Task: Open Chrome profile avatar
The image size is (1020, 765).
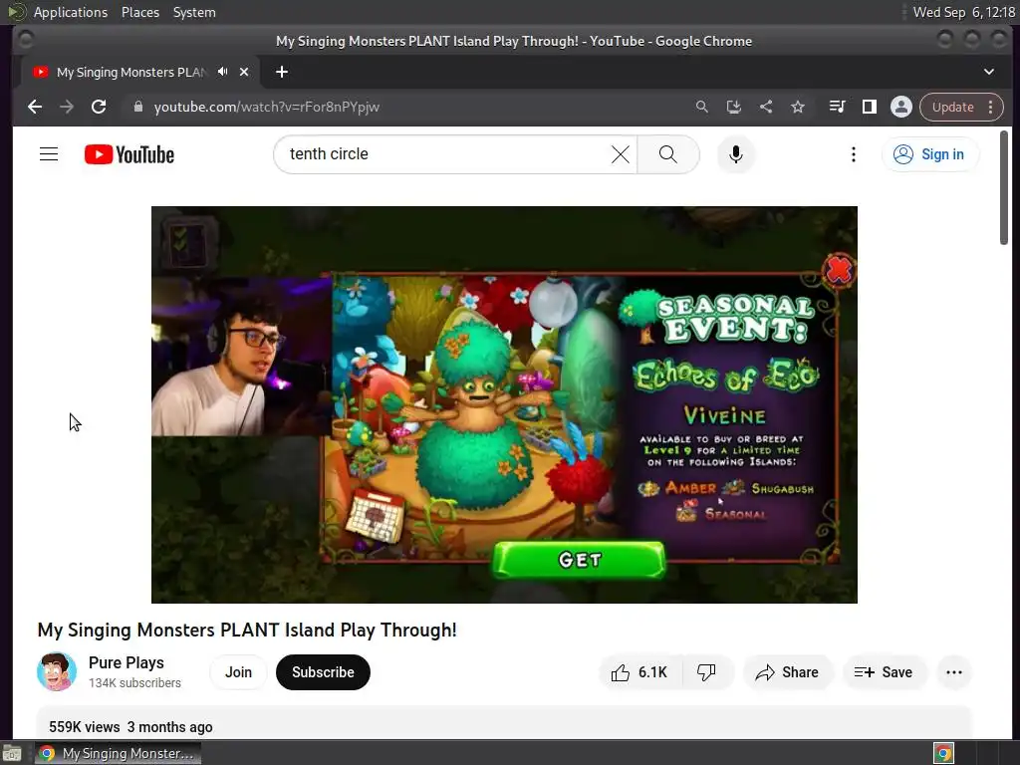Action: pos(900,107)
